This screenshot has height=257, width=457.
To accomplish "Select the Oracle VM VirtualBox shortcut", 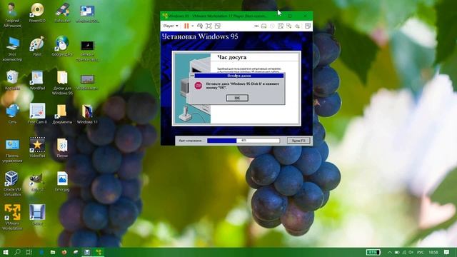I will (12, 183).
